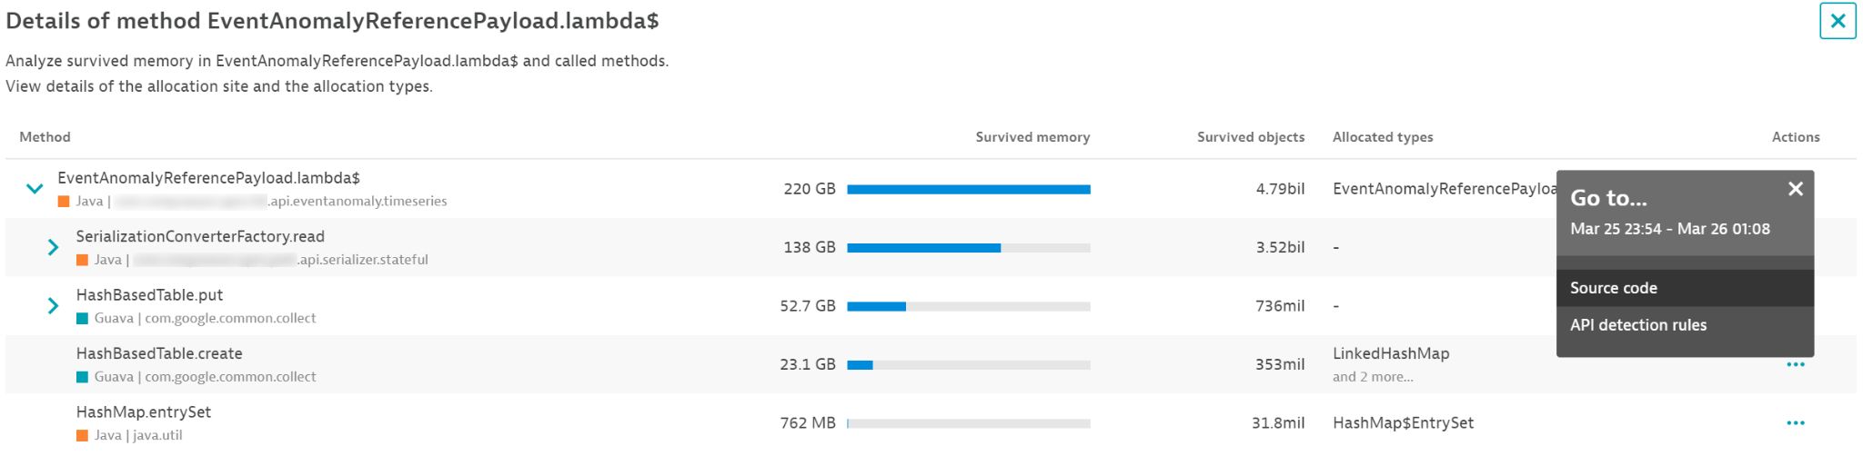Close the method details panel

[x=1837, y=21]
